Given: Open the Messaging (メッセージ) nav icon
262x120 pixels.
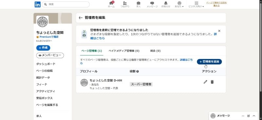Looking at the screenshot, I should coord(152,5).
